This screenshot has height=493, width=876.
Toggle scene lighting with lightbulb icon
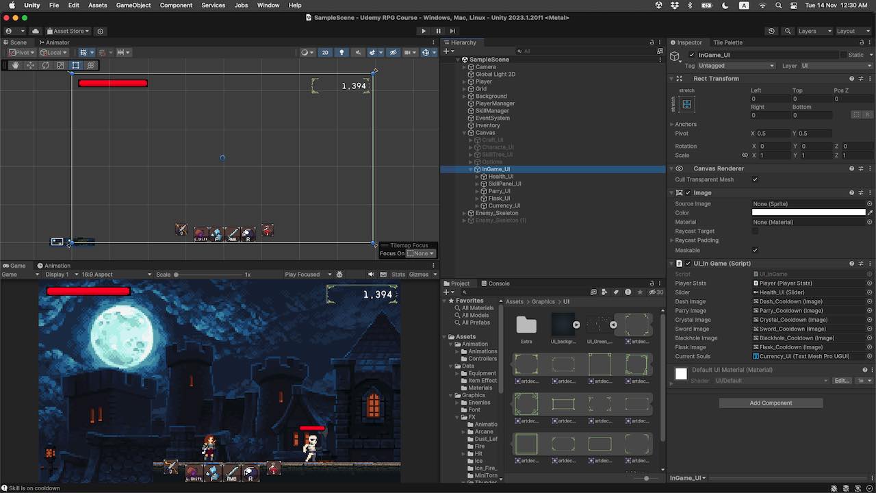point(342,52)
